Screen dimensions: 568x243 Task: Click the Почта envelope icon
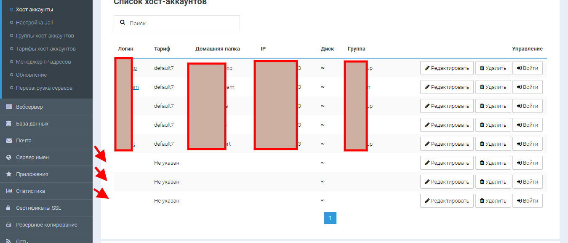click(9, 141)
